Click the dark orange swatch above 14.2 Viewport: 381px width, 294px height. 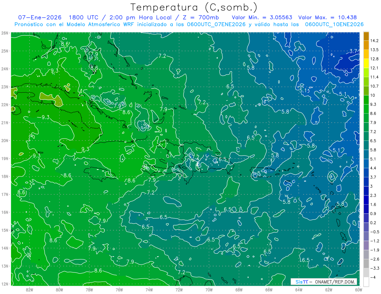click(x=366, y=36)
